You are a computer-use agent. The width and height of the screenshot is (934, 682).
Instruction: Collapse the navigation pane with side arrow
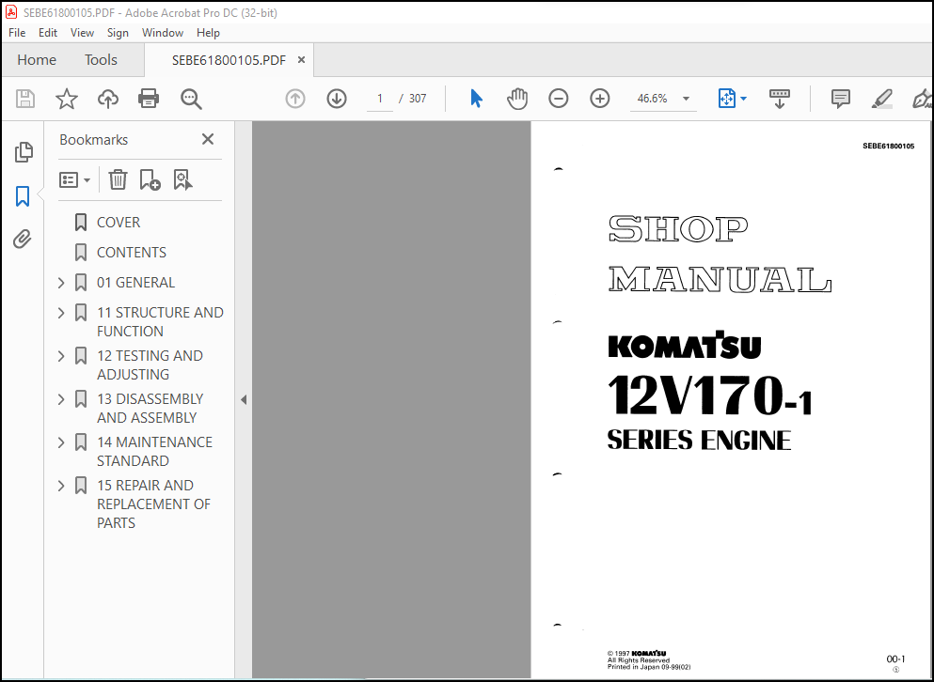pos(243,400)
